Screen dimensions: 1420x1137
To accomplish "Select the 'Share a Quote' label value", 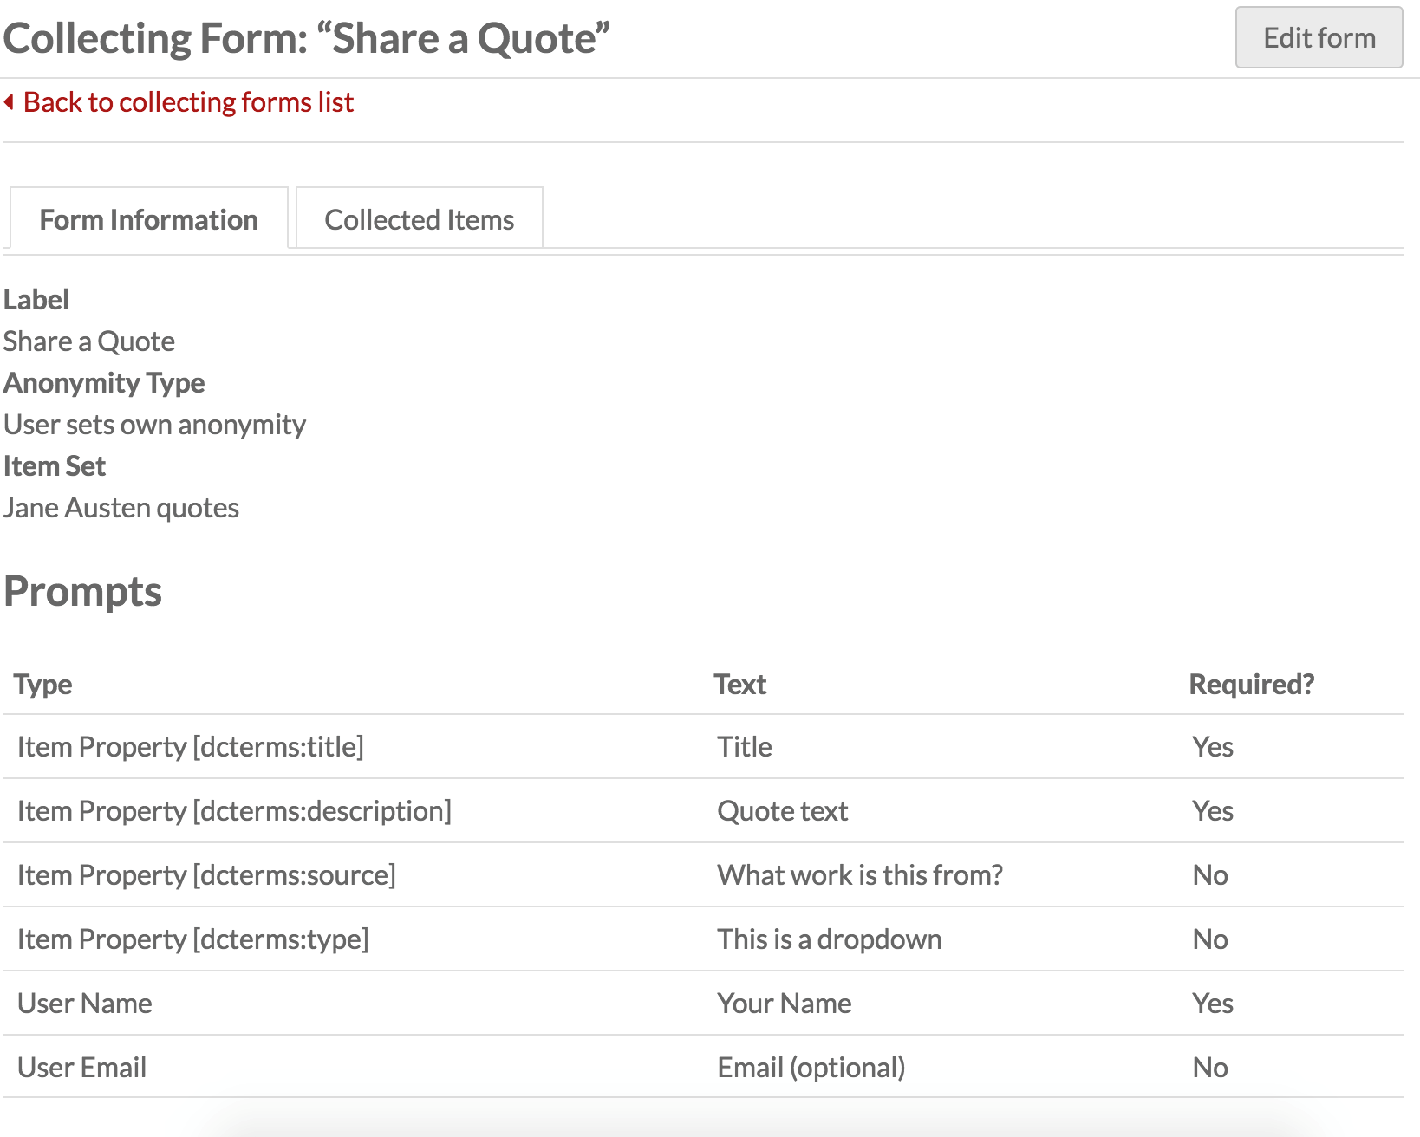I will click(89, 341).
